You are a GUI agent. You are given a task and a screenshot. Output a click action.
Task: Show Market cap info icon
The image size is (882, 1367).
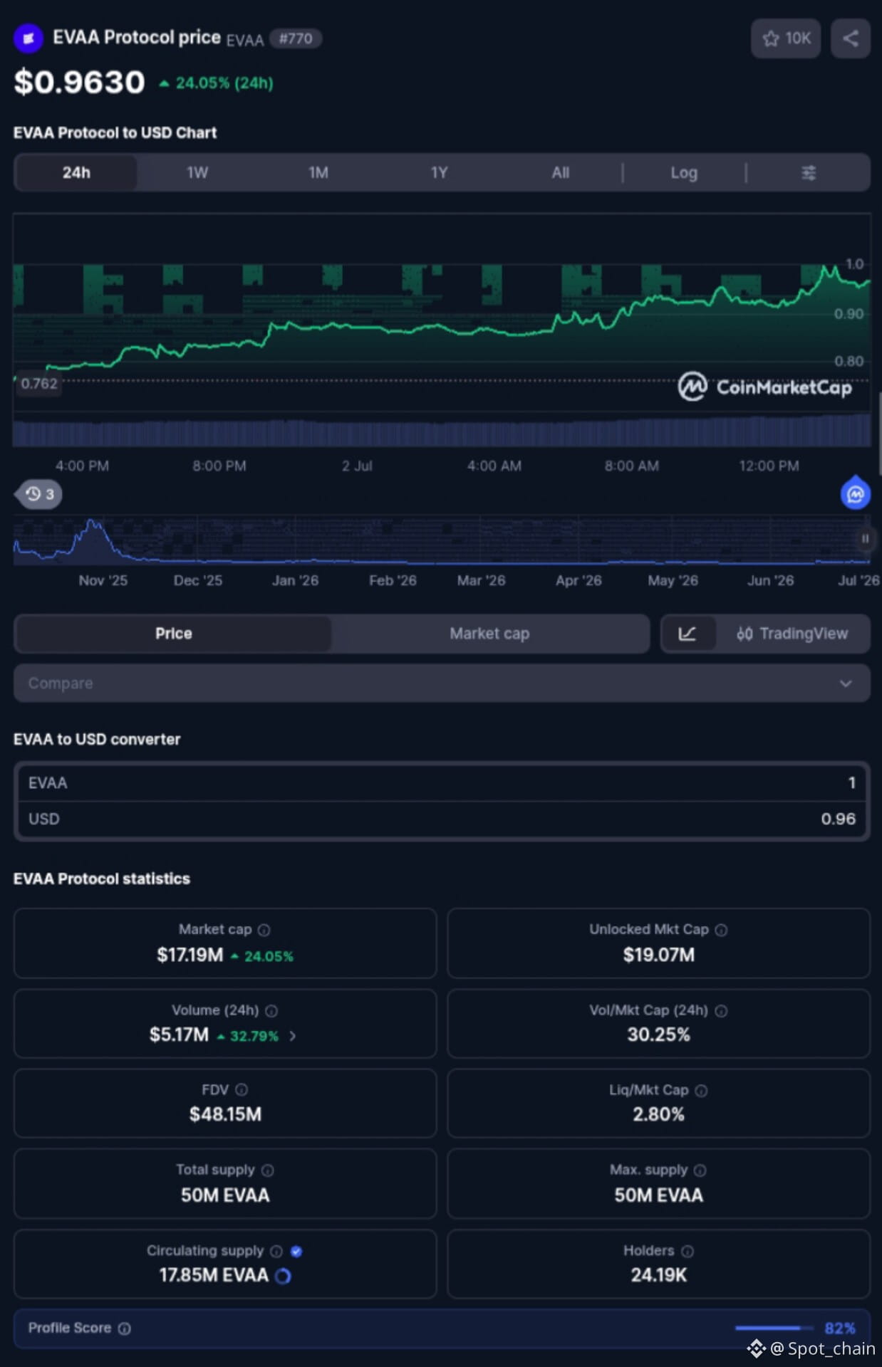coord(264,930)
